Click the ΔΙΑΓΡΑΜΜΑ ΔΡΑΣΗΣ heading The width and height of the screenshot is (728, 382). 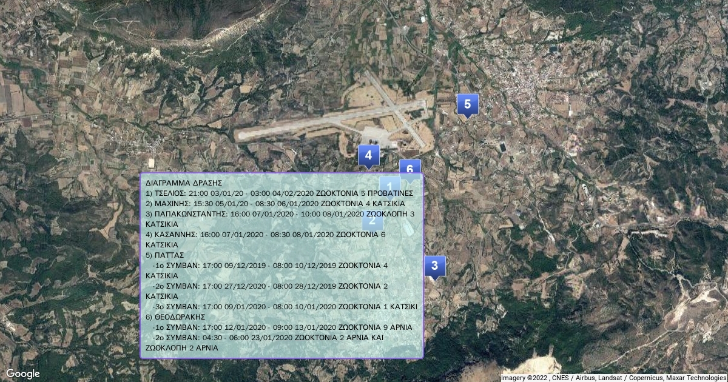(184, 183)
